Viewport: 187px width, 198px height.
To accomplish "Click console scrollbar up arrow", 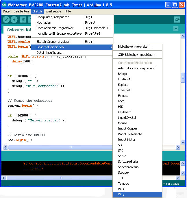I will [183, 163].
